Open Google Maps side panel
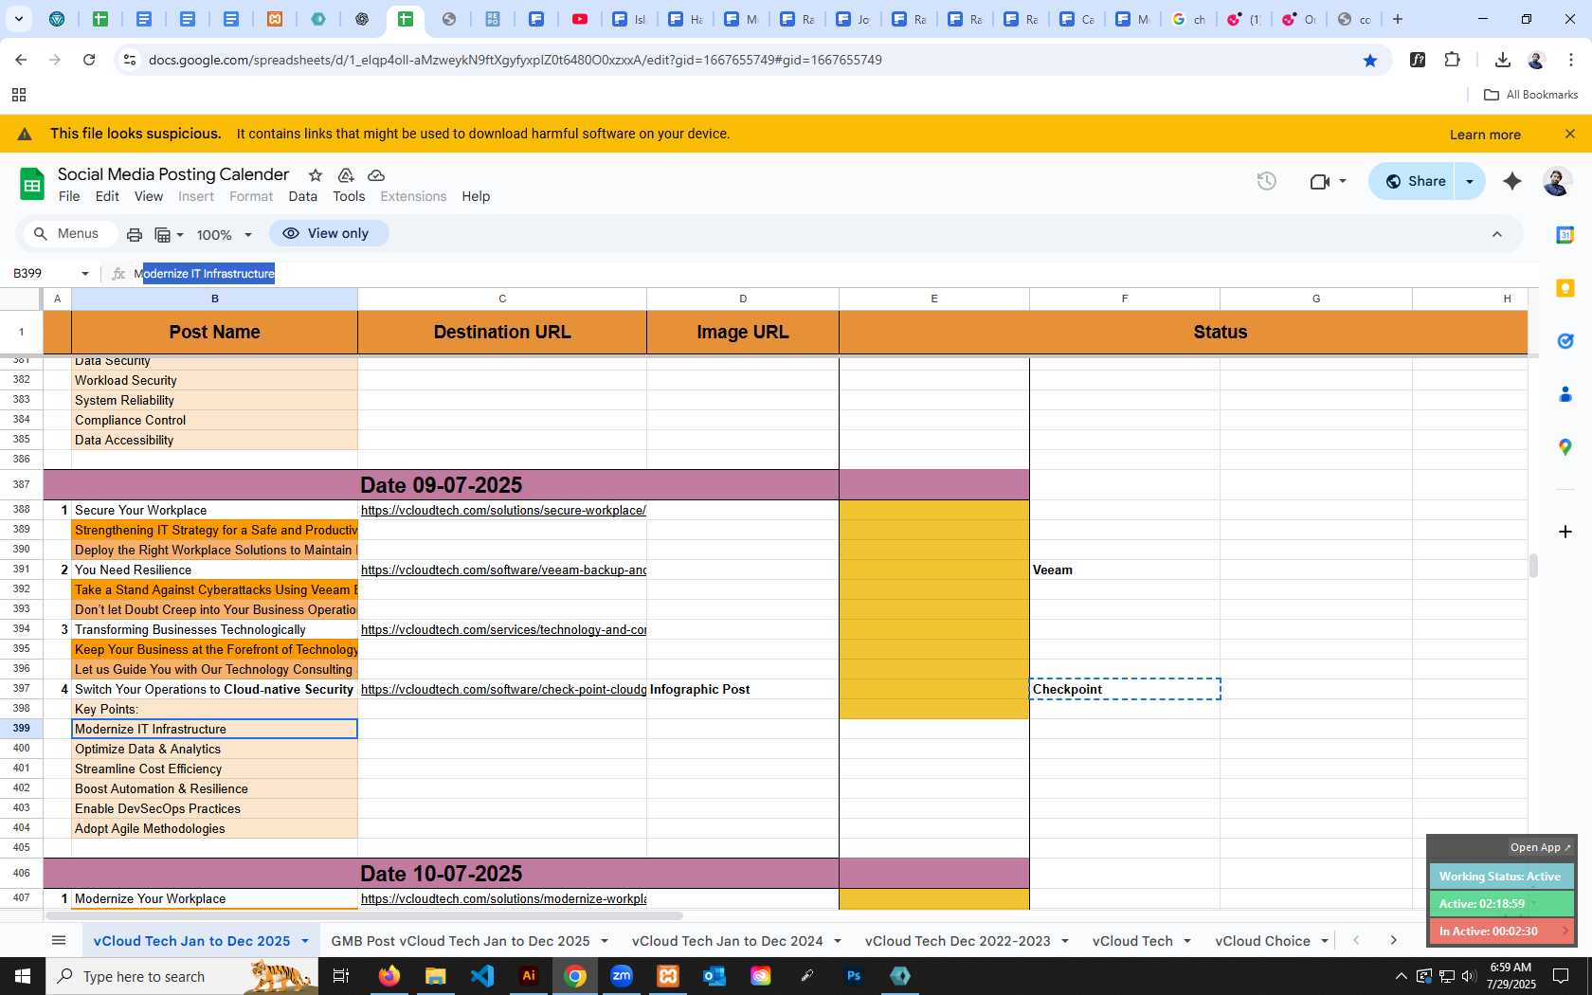This screenshot has width=1592, height=995. [x=1565, y=447]
